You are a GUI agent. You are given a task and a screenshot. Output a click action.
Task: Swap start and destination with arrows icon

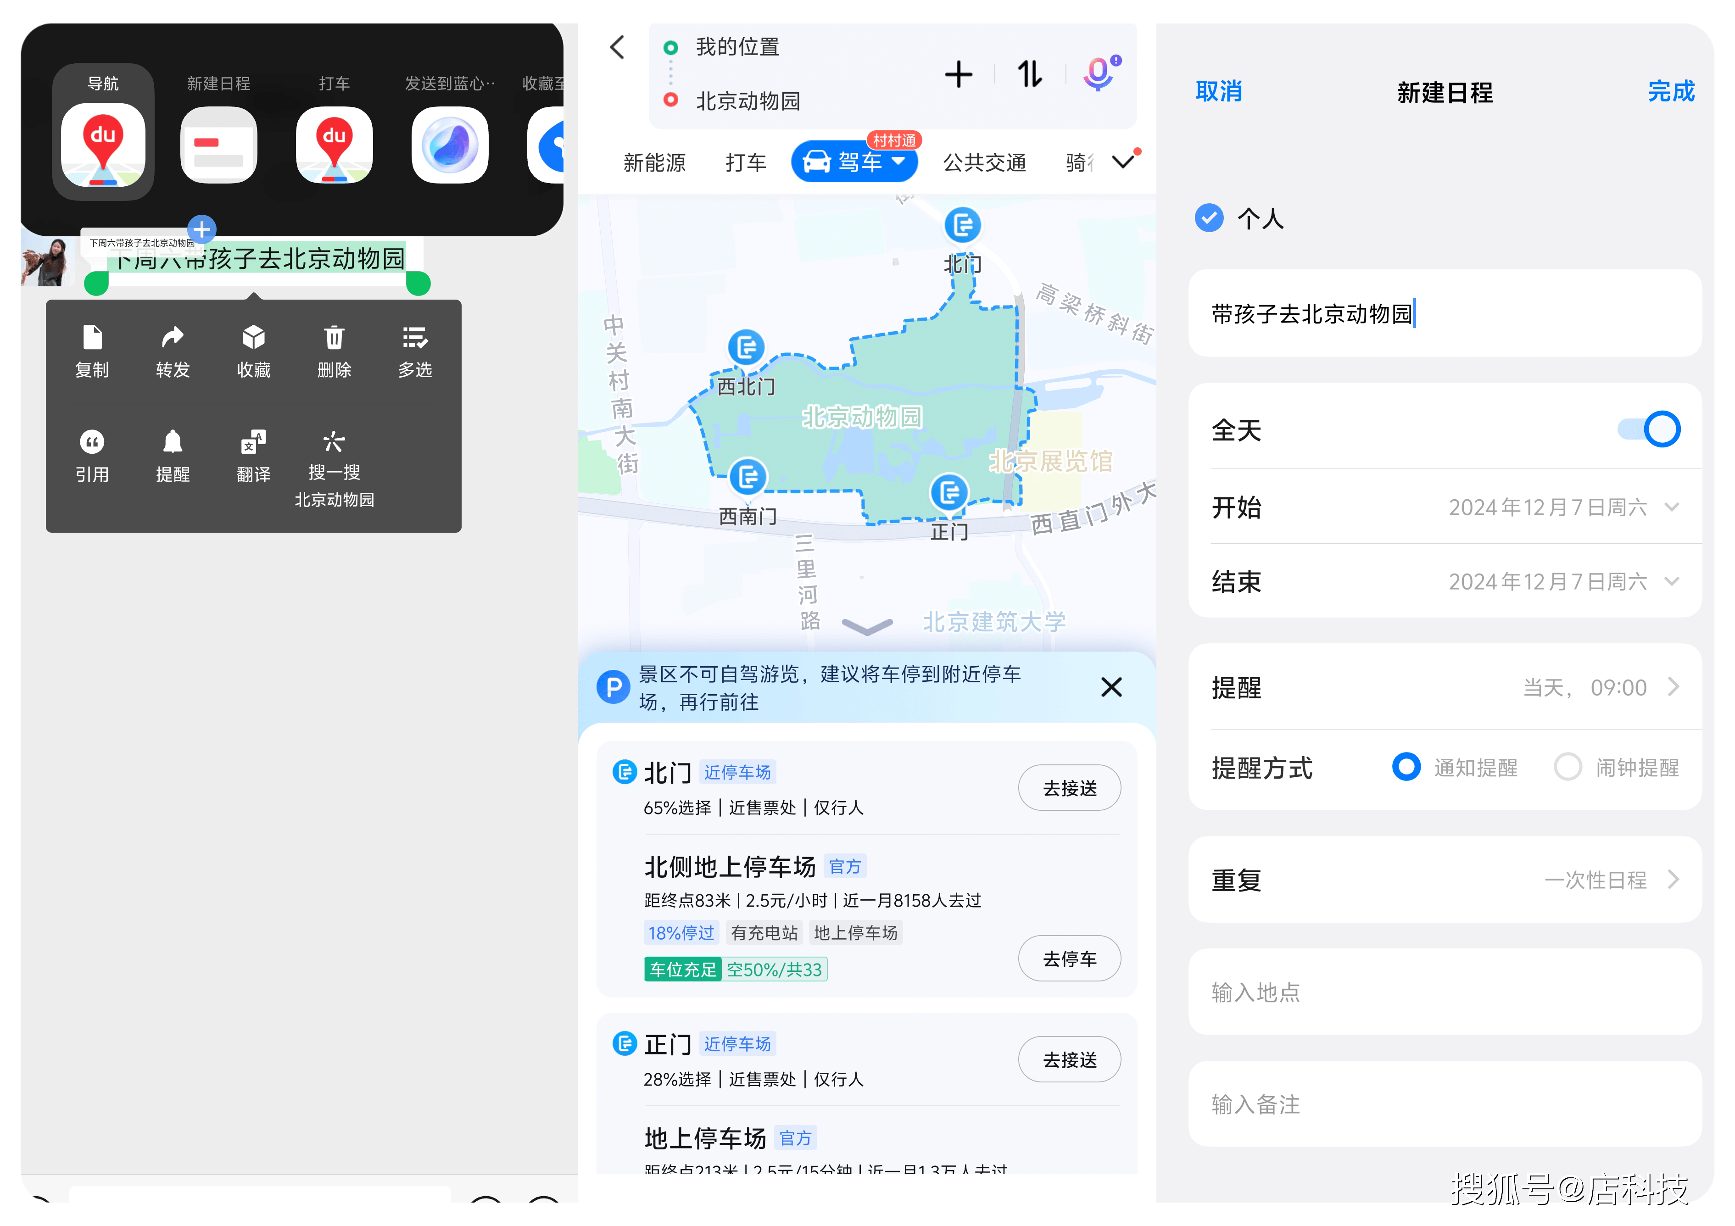[x=1030, y=74]
